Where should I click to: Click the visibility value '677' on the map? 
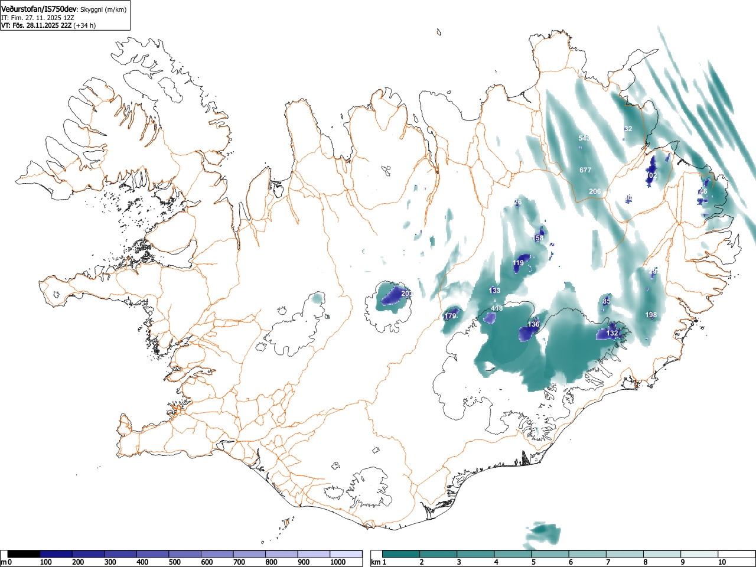tap(585, 170)
